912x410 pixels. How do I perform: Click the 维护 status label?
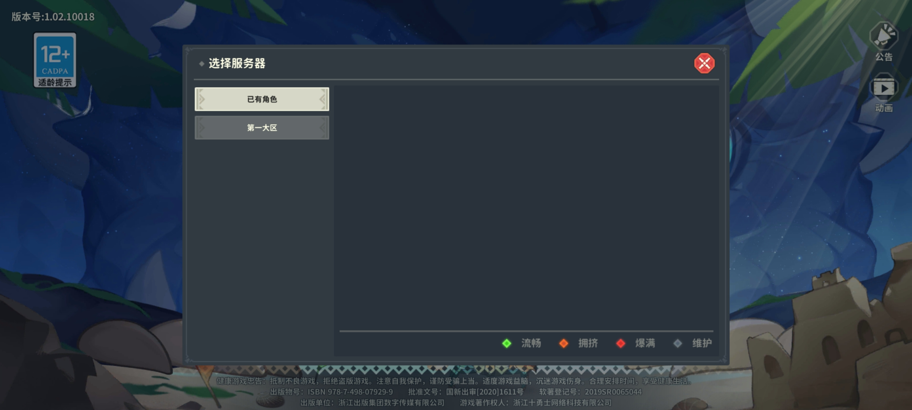click(x=702, y=343)
